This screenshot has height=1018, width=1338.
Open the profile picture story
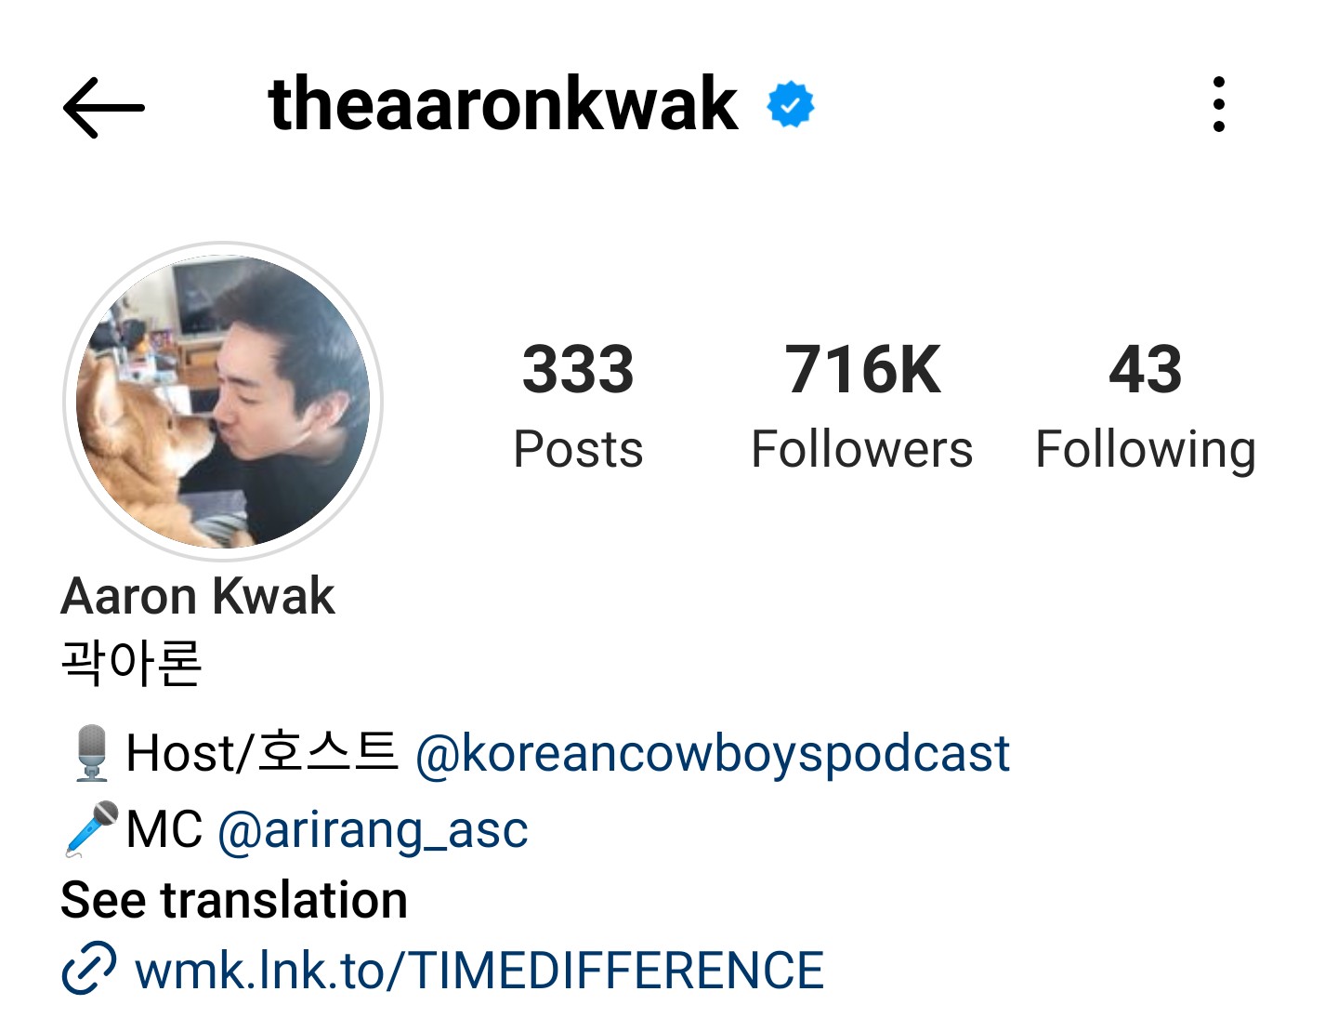click(x=223, y=402)
